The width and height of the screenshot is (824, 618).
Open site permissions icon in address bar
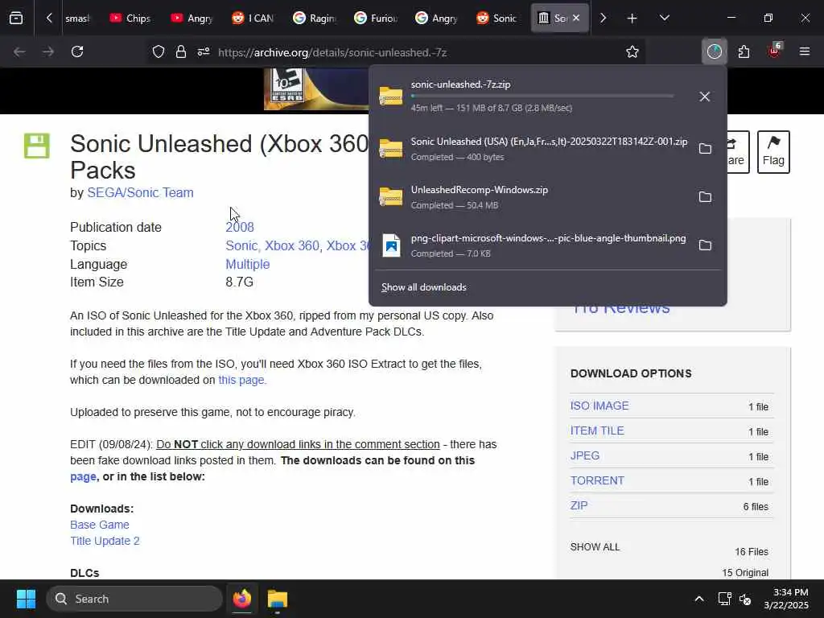coord(204,51)
